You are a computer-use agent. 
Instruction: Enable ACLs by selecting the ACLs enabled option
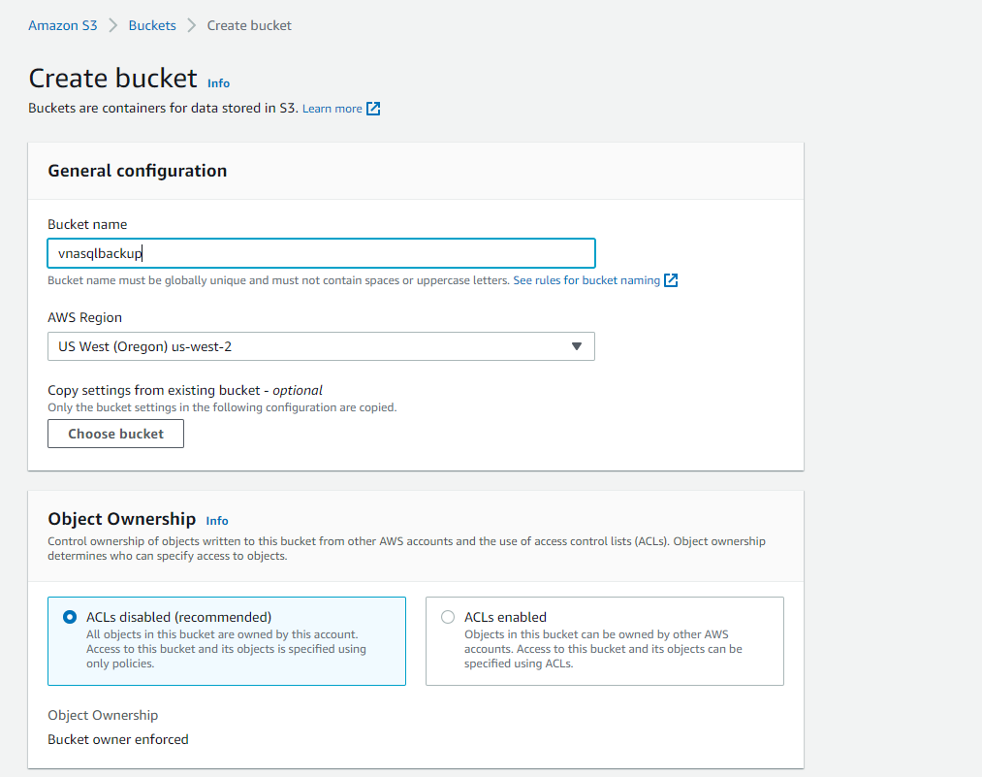(x=447, y=616)
